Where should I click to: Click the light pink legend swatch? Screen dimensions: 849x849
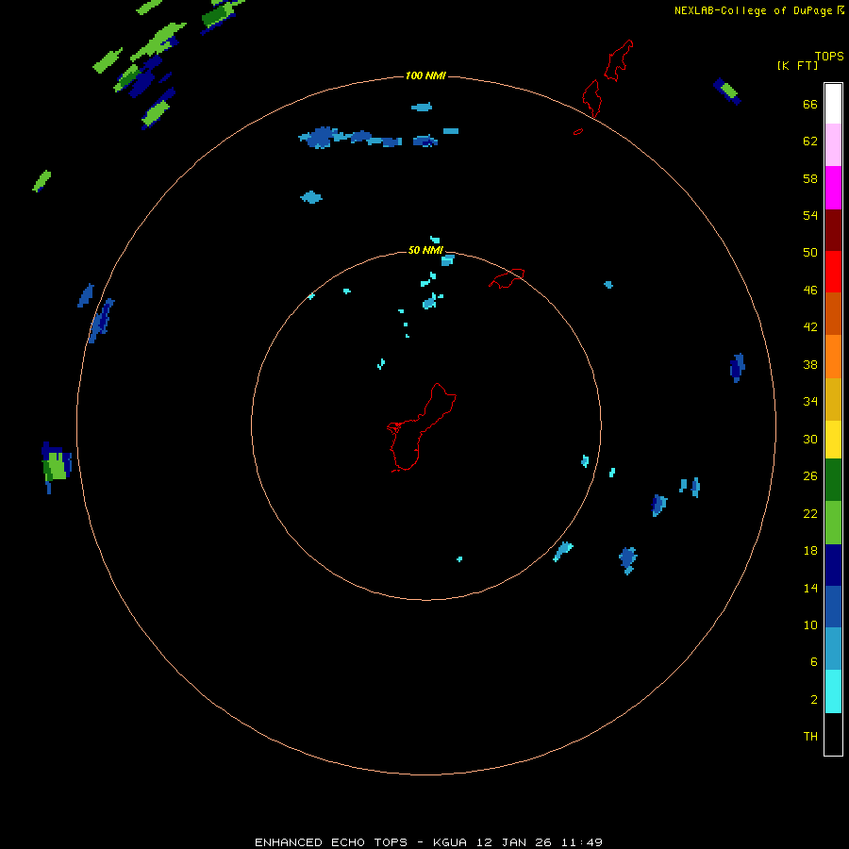point(833,144)
